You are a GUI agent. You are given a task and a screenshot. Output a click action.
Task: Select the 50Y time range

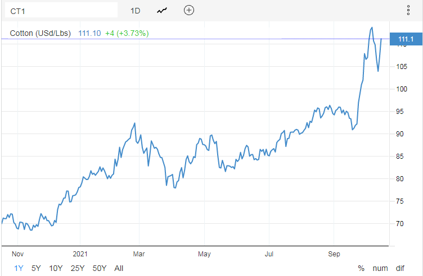pos(100,268)
